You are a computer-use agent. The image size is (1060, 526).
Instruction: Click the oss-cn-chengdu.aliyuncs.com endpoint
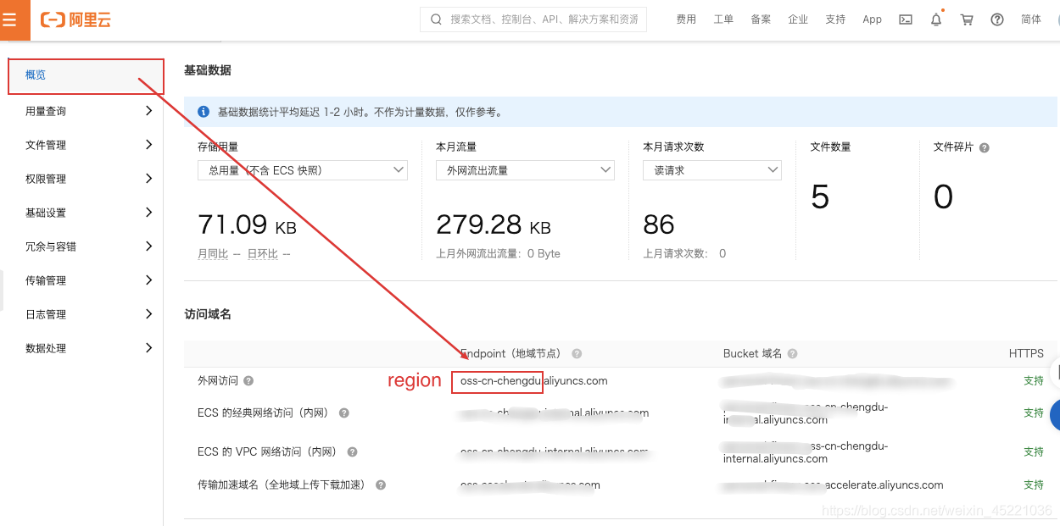pos(533,381)
